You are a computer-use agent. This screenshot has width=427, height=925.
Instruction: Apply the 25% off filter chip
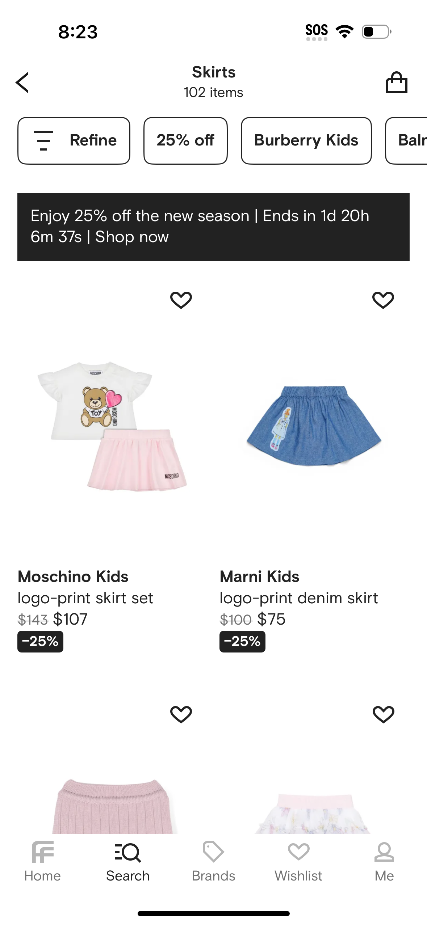tap(185, 140)
